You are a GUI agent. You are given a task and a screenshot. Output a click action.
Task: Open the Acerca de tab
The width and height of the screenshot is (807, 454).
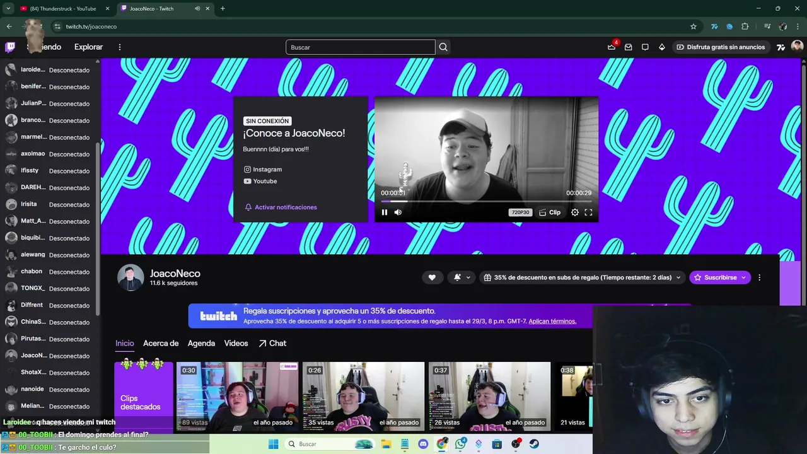coord(161,343)
